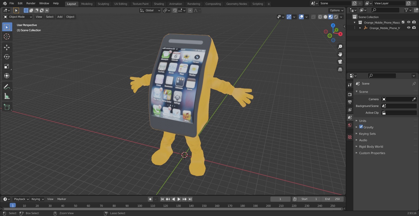This screenshot has width=419, height=216.
Task: Open the Playback dropdown in the timeline
Action: (21, 199)
